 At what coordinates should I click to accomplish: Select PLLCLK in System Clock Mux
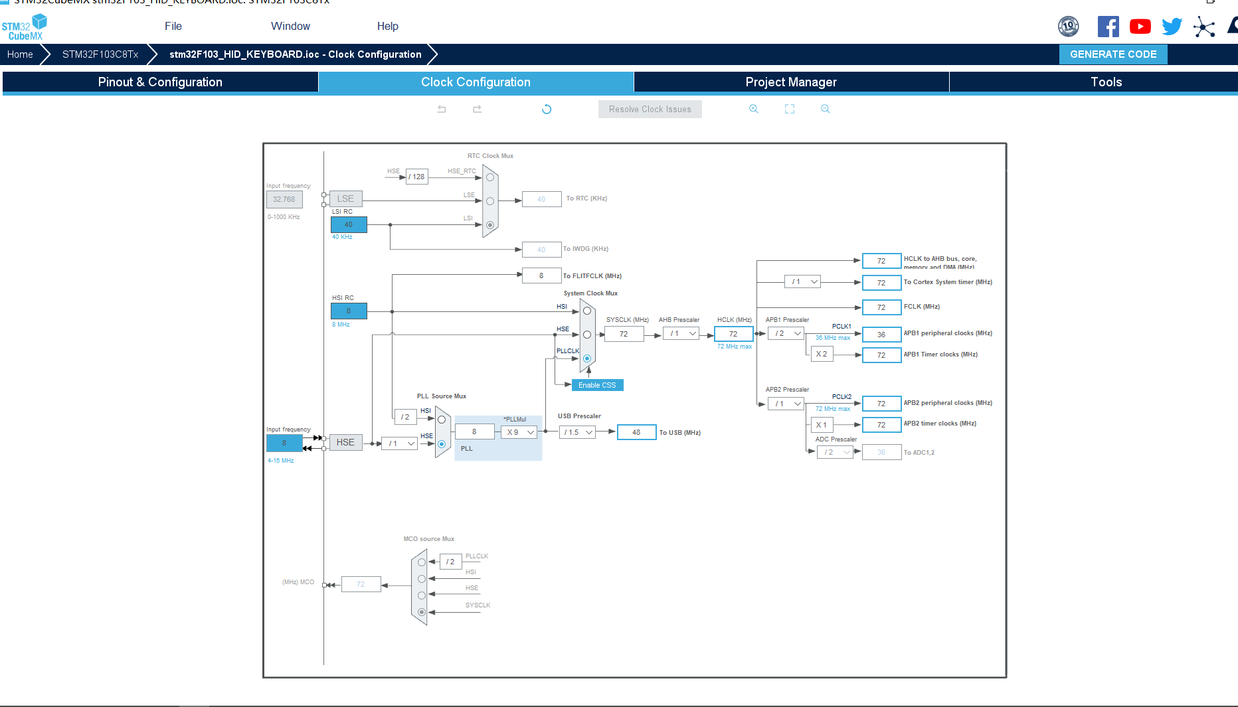point(587,358)
